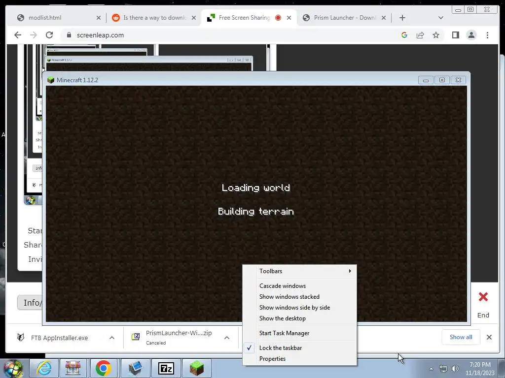Click Show all downloads
This screenshot has width=505, height=378.
tap(461, 337)
